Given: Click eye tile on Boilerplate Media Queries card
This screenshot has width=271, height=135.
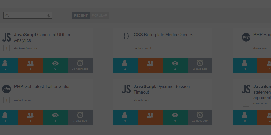Looking at the screenshot, I should (175, 65).
